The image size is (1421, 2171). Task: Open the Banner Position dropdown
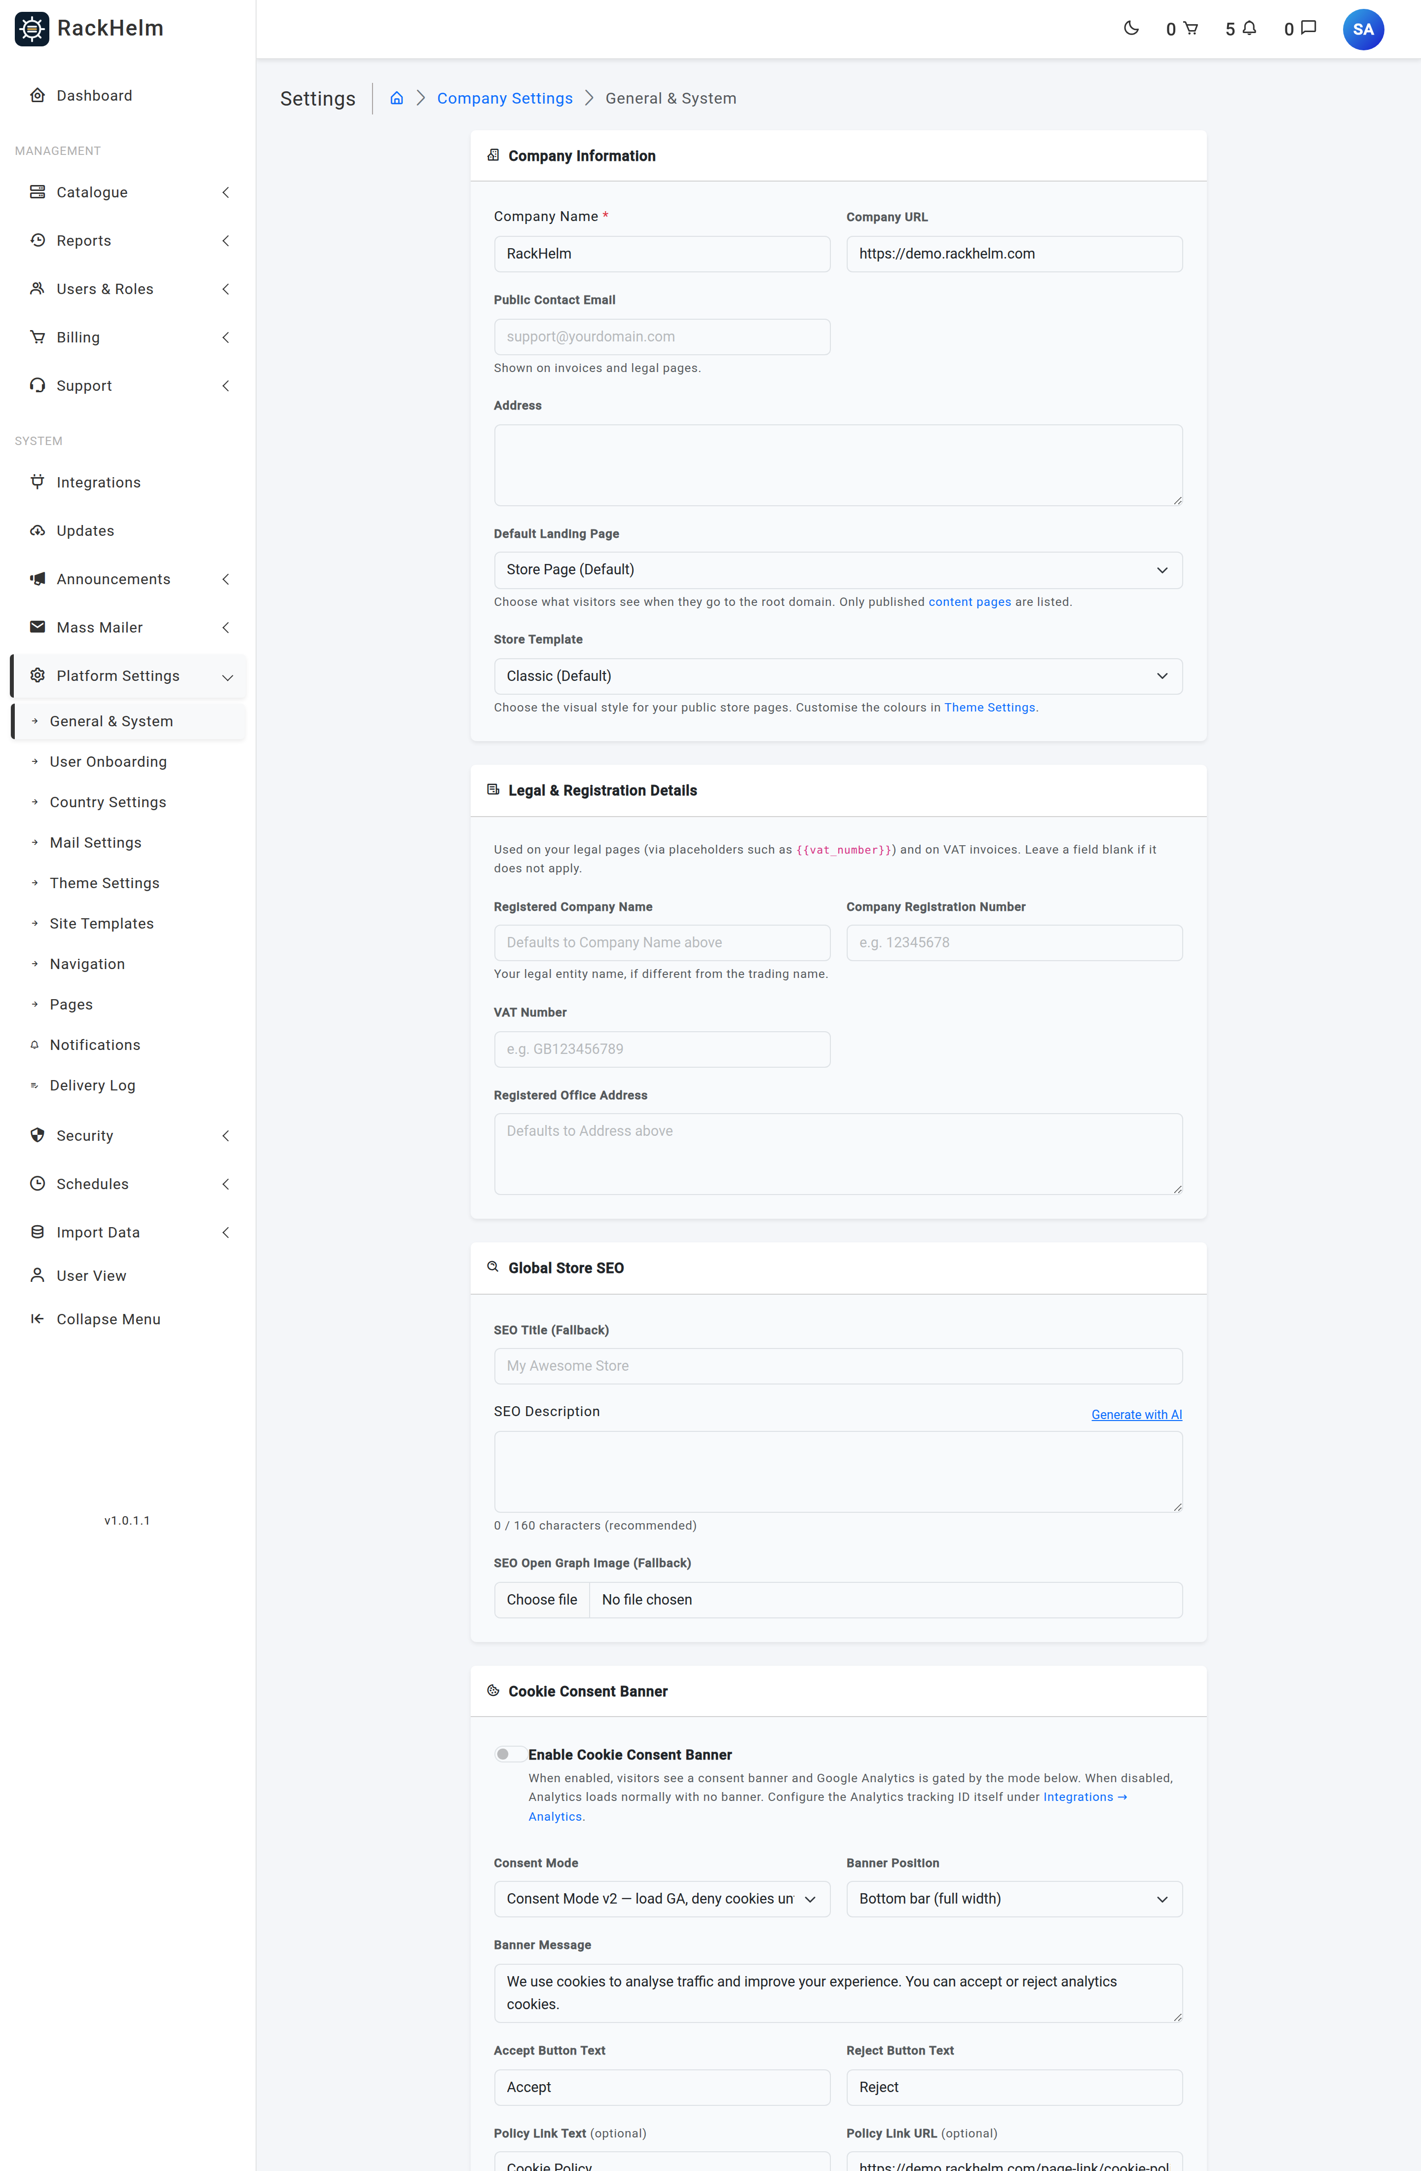[1013, 1898]
